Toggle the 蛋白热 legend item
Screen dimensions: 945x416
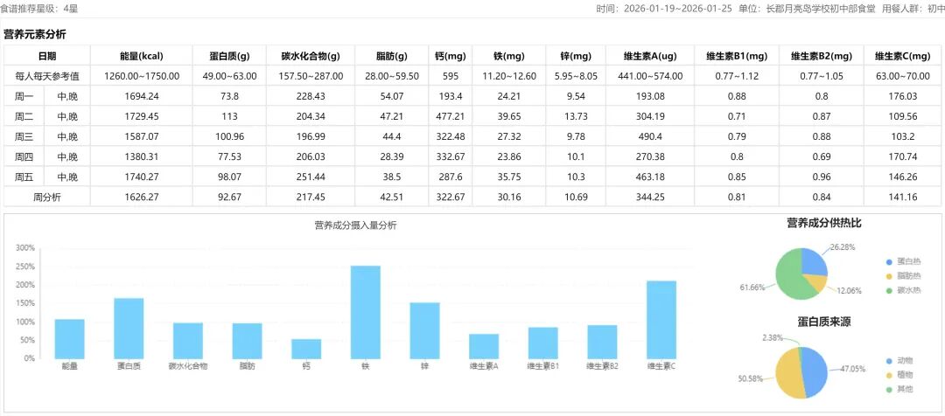(x=903, y=262)
